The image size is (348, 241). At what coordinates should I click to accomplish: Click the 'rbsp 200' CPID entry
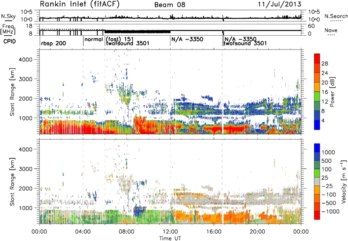(x=54, y=43)
